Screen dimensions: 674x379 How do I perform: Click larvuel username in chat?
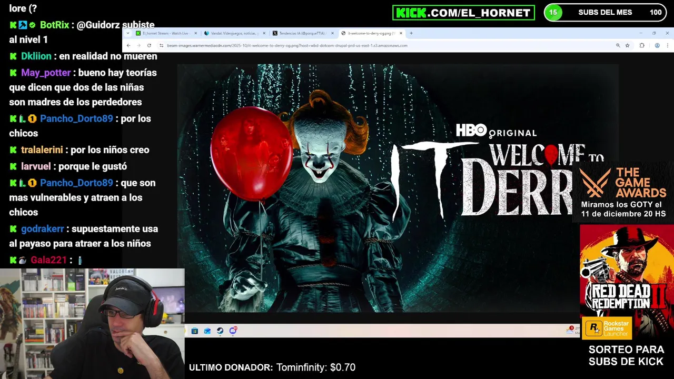tap(36, 166)
